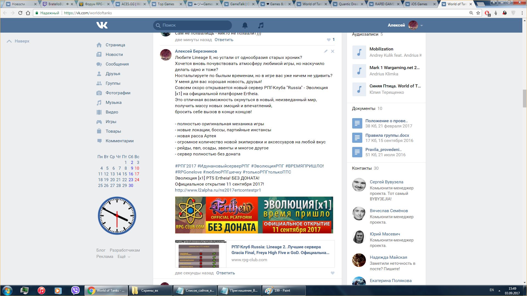527x296 pixels.
Task: Open the music note icon in header
Action: click(261, 25)
